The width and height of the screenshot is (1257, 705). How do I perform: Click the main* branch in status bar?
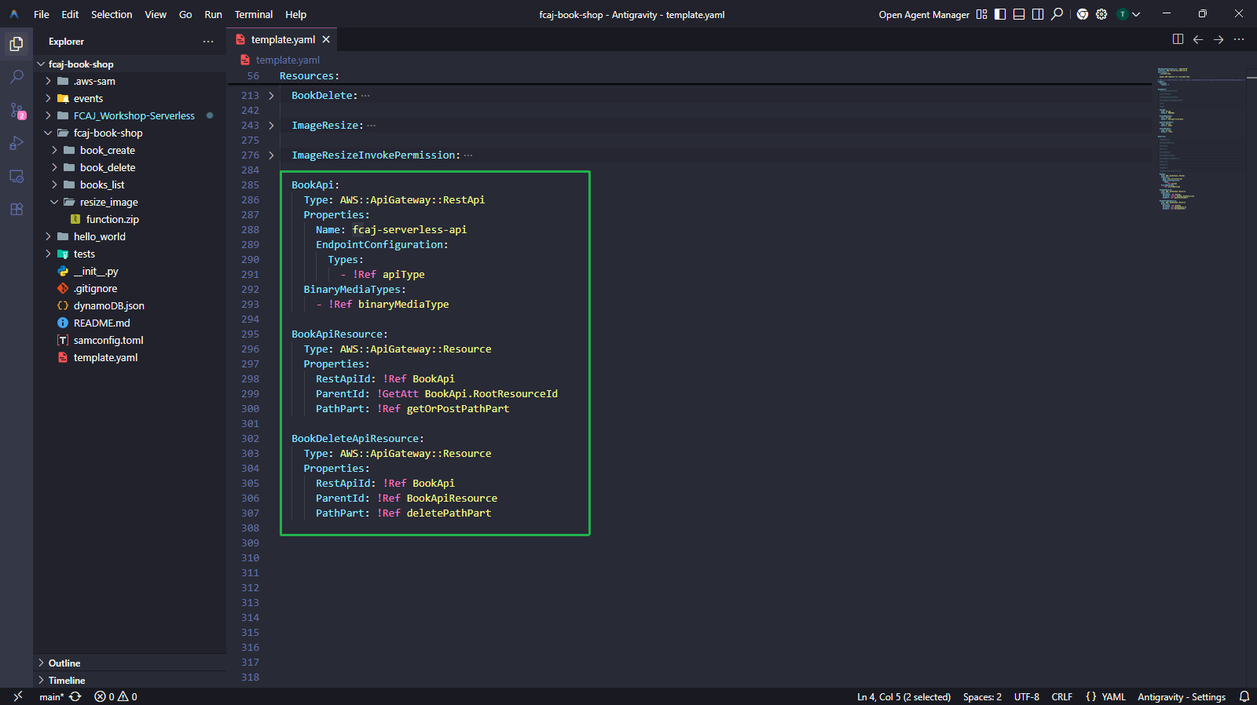click(x=51, y=697)
